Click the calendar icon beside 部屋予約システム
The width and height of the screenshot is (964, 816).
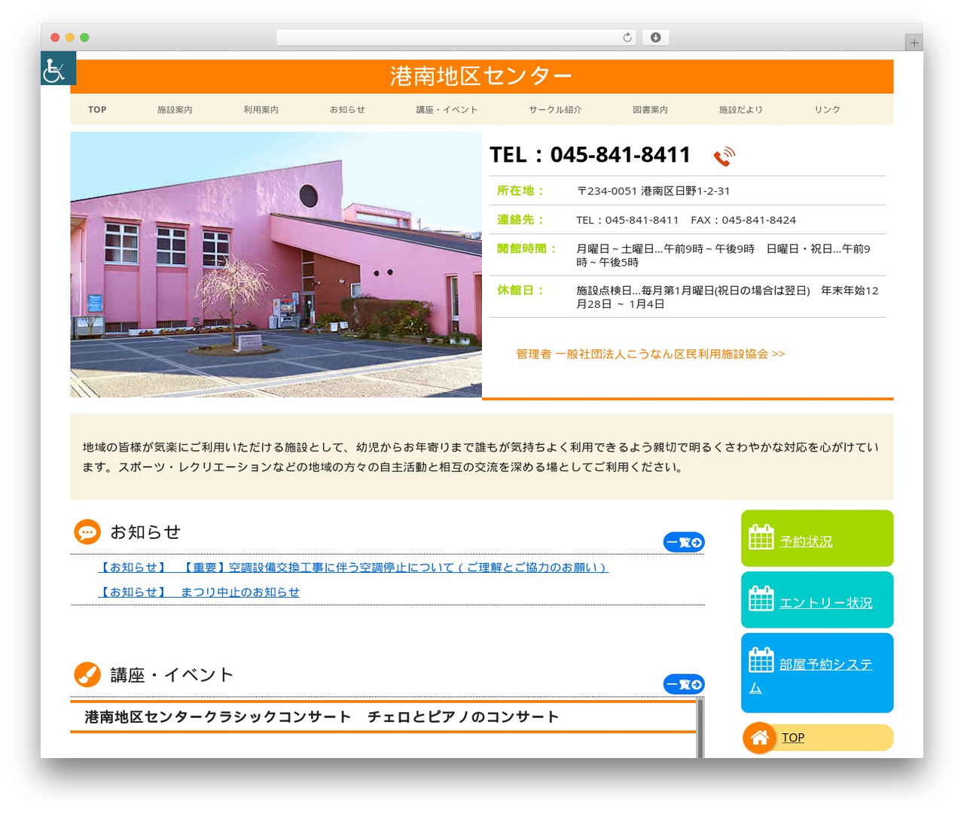click(761, 660)
